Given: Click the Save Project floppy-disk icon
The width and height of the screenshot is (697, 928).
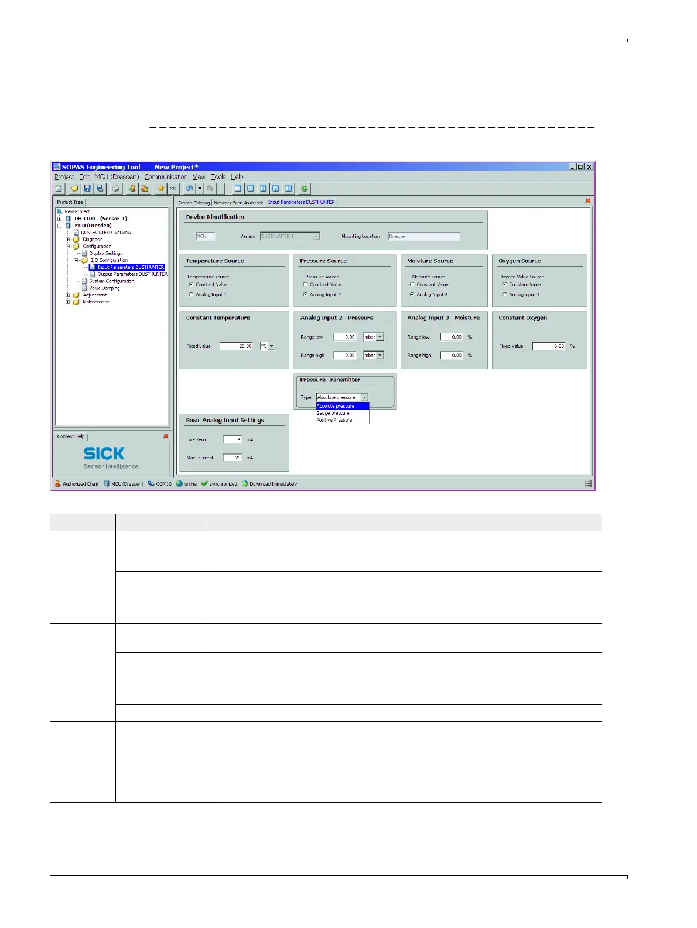Looking at the screenshot, I should 87,189.
